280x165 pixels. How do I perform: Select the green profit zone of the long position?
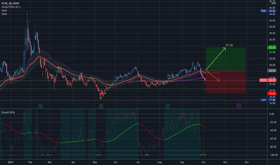click(226, 59)
